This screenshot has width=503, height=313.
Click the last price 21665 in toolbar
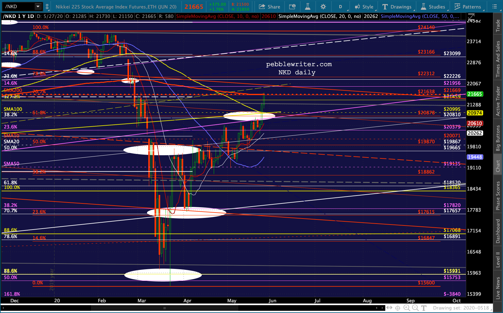194,7
